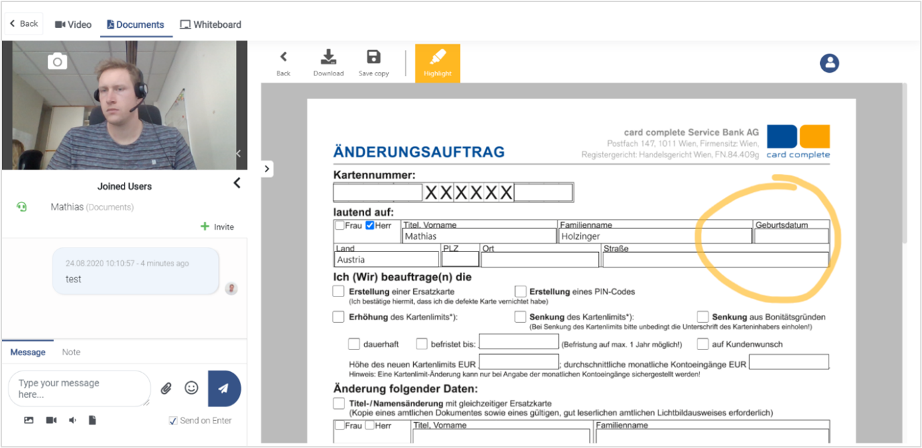Image resolution: width=922 pixels, height=448 pixels.
Task: Click the ÄNDERUNGSAUFTRAG form heading
Action: click(x=419, y=152)
